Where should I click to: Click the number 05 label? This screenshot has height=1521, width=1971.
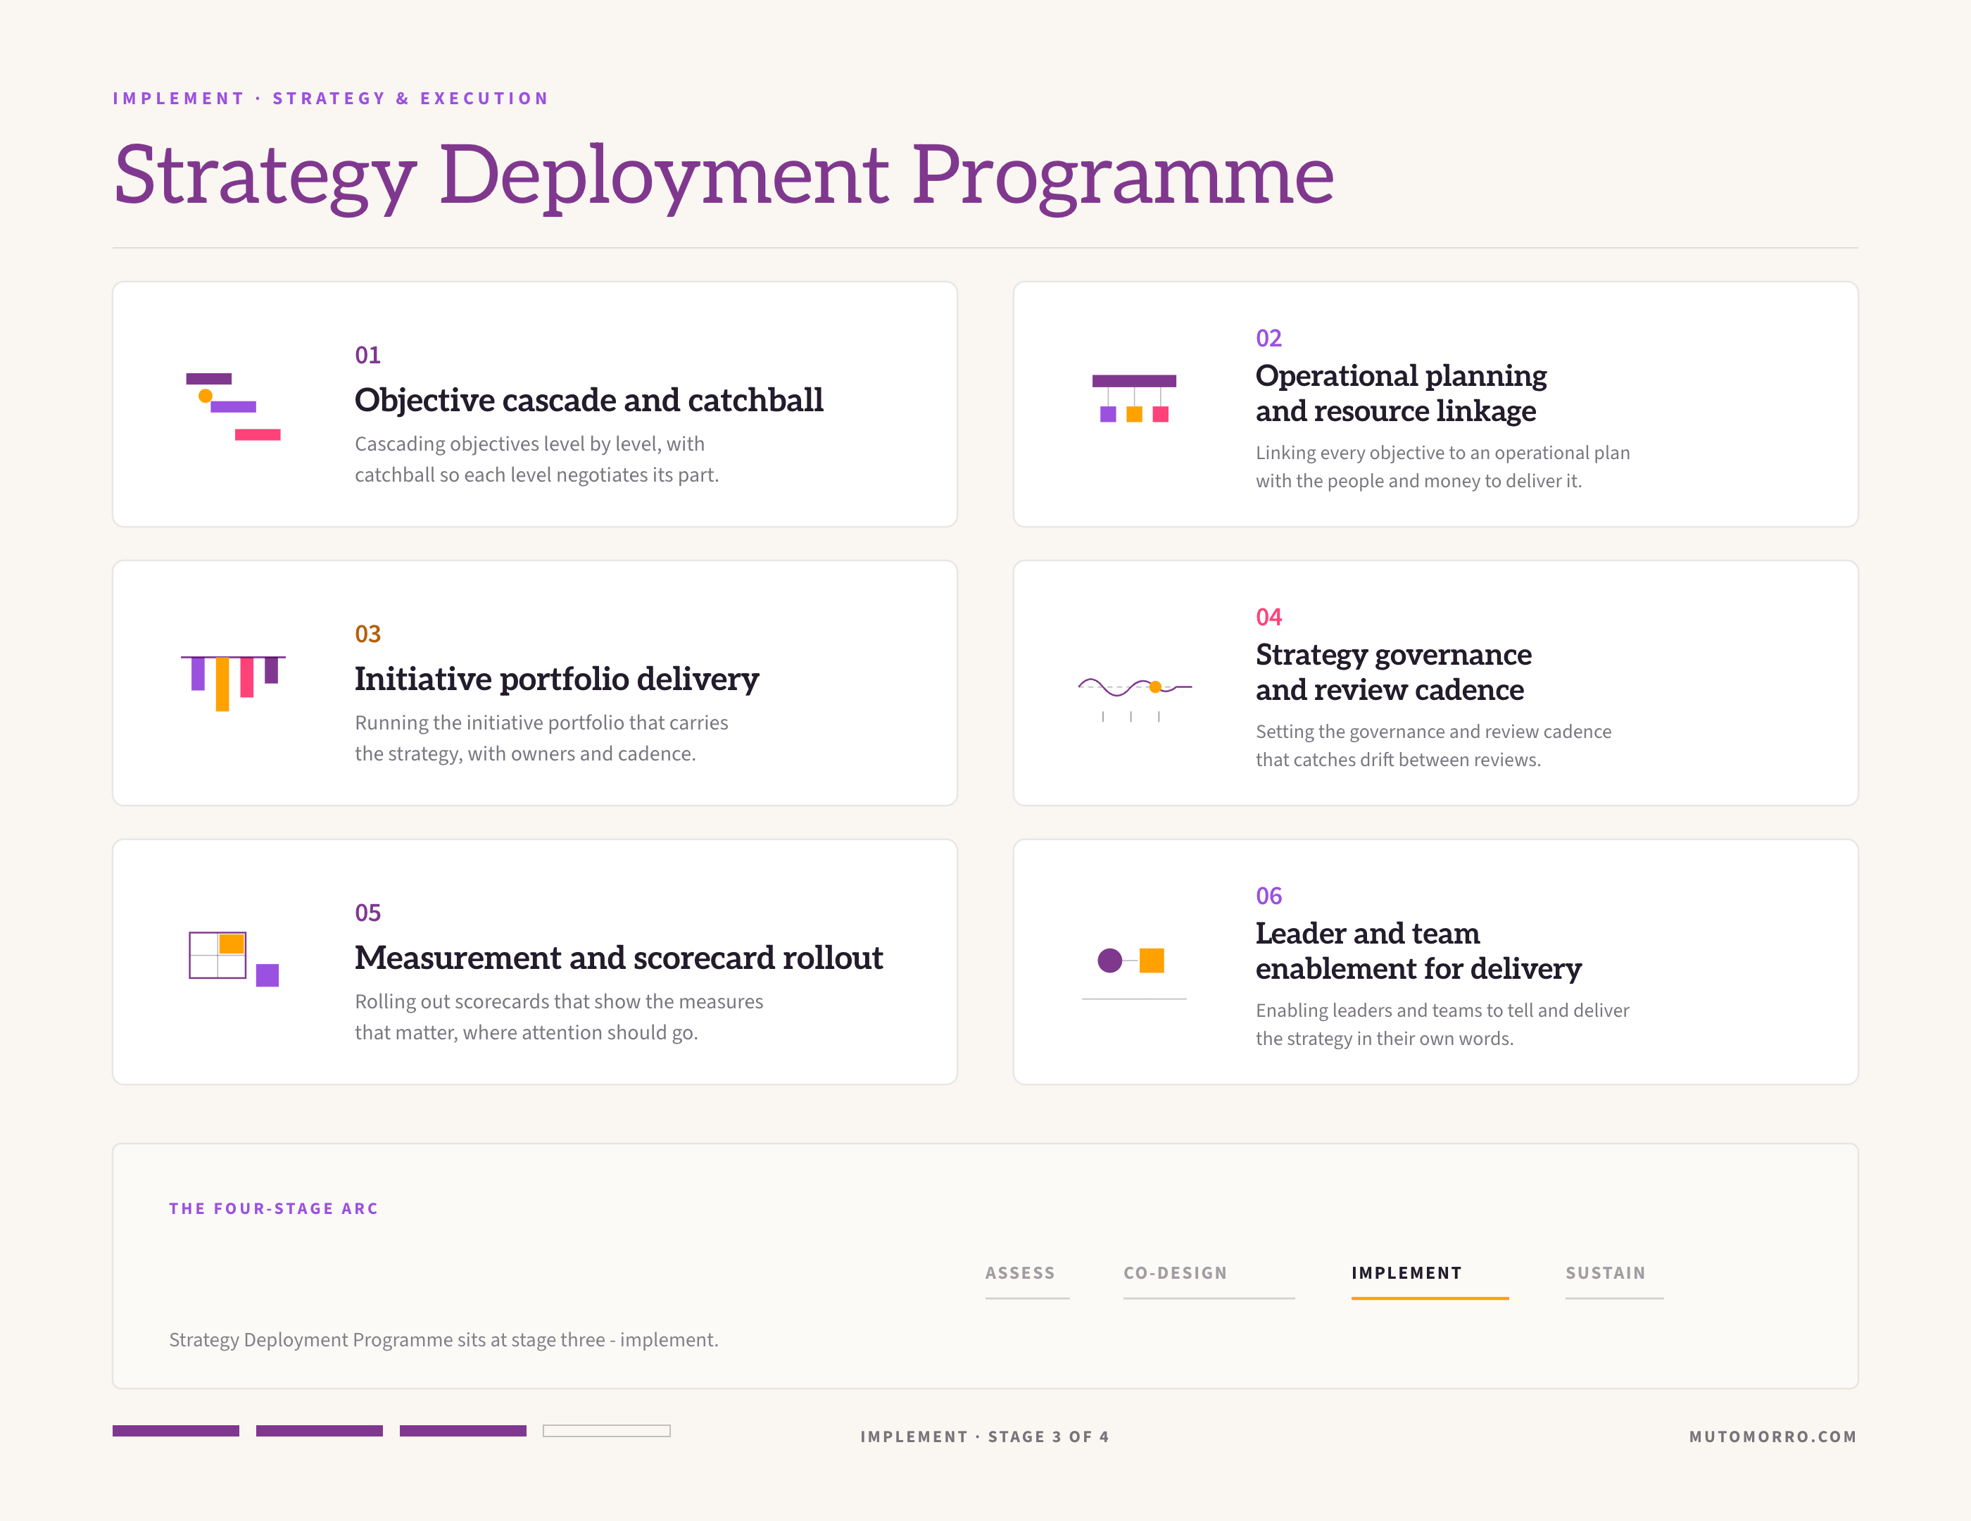[367, 913]
